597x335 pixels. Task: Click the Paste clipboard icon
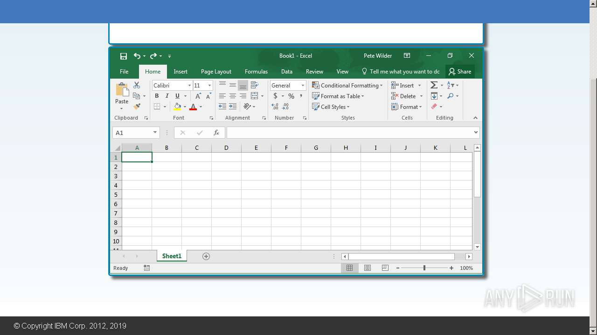(x=122, y=90)
